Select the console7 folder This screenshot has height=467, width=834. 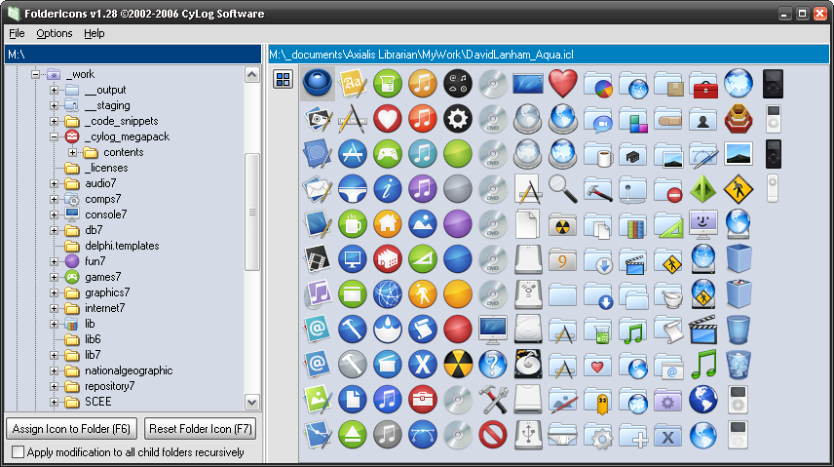click(x=106, y=214)
